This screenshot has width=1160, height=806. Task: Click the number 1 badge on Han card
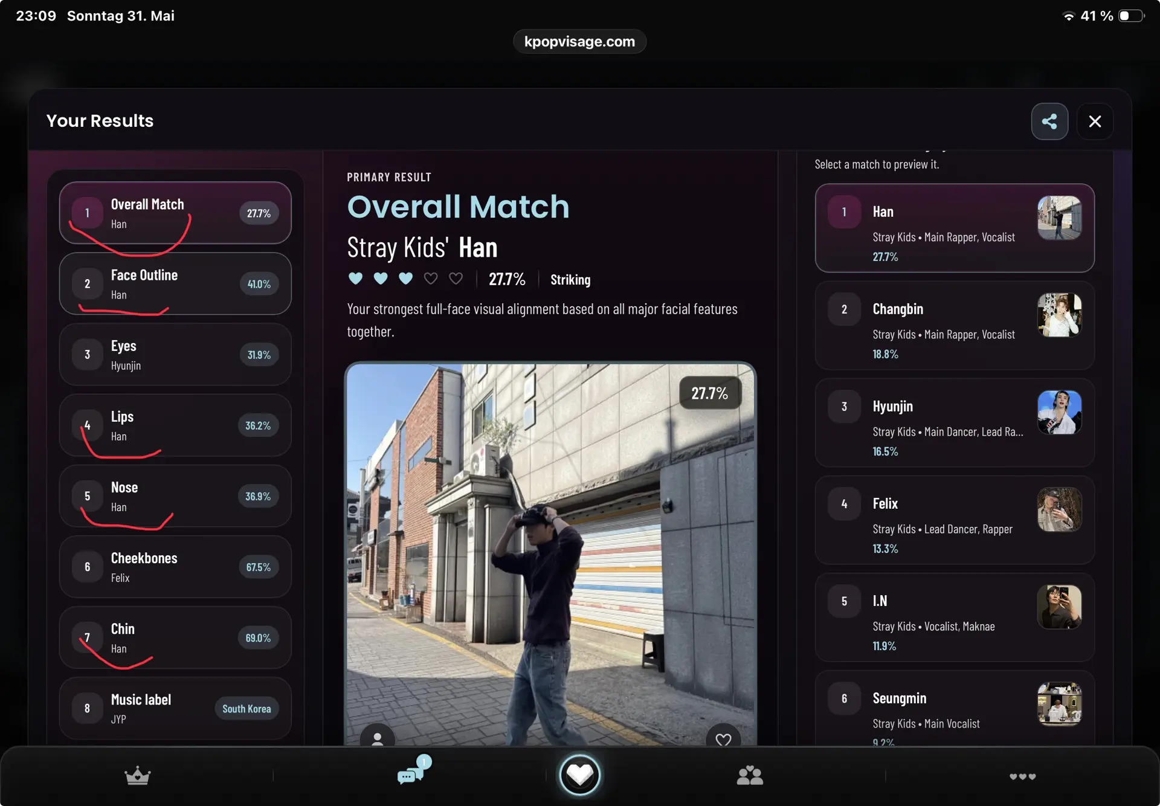click(x=844, y=212)
